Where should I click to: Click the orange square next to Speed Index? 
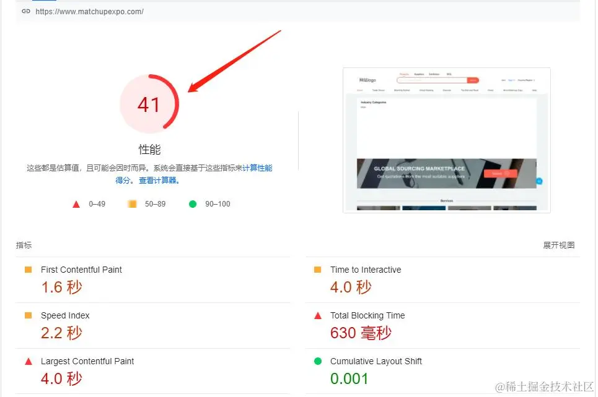29,315
